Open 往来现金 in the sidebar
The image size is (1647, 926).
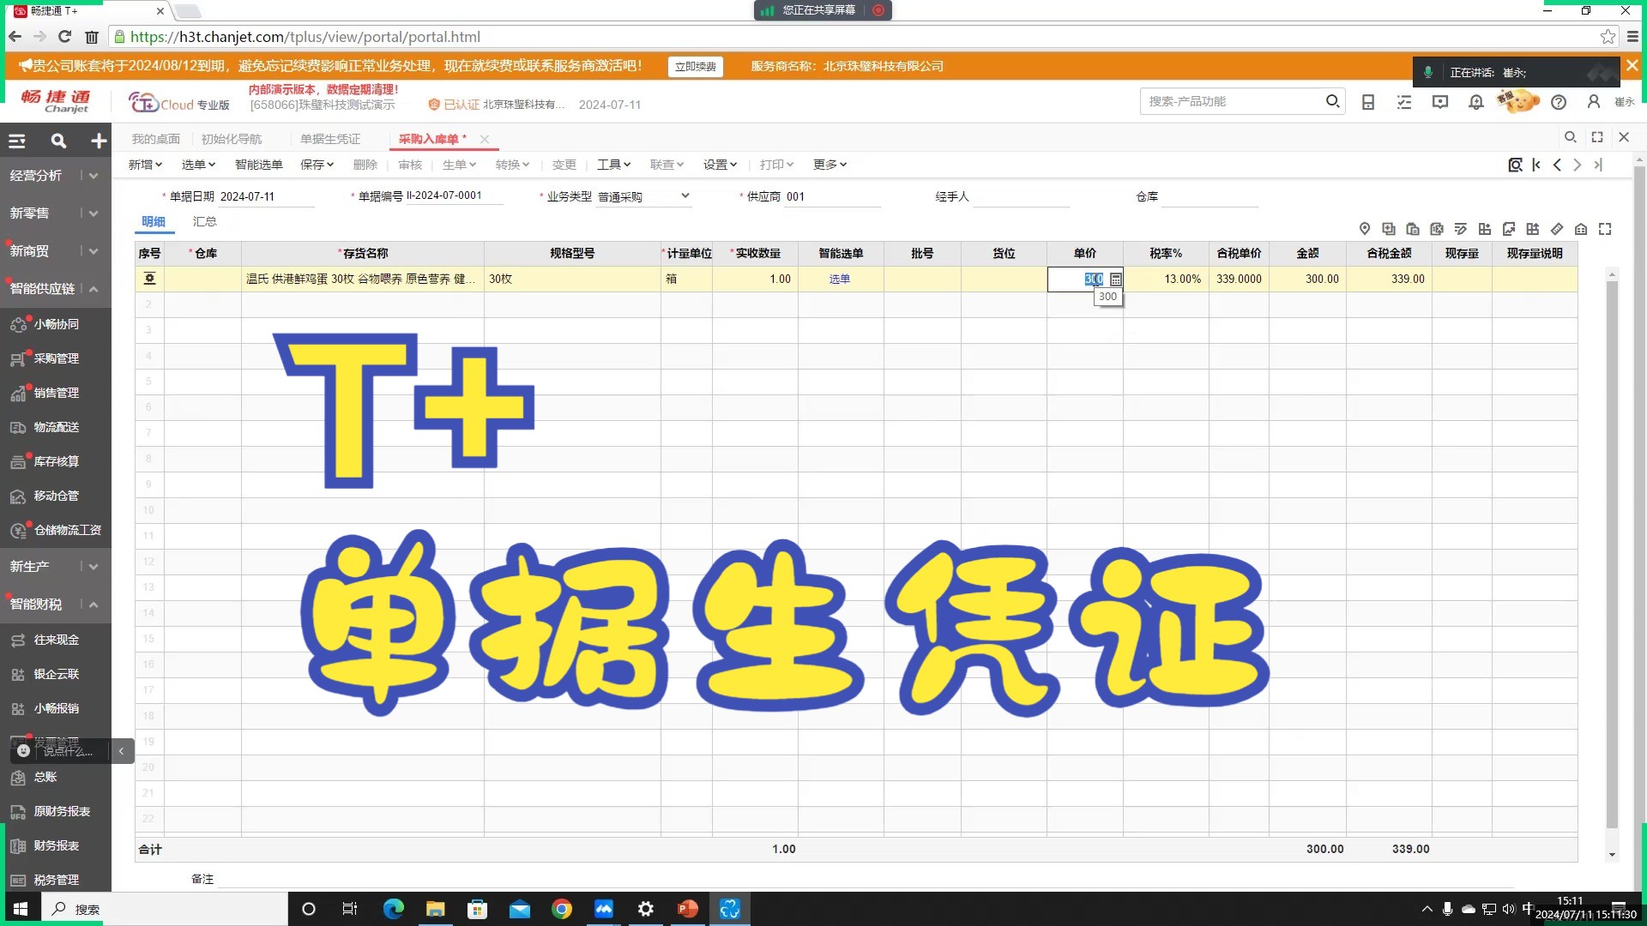(57, 640)
